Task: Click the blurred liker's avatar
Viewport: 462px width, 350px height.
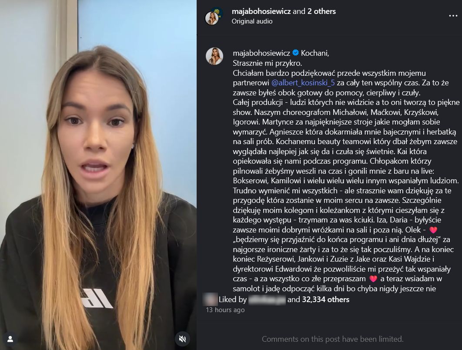Action: [x=211, y=299]
